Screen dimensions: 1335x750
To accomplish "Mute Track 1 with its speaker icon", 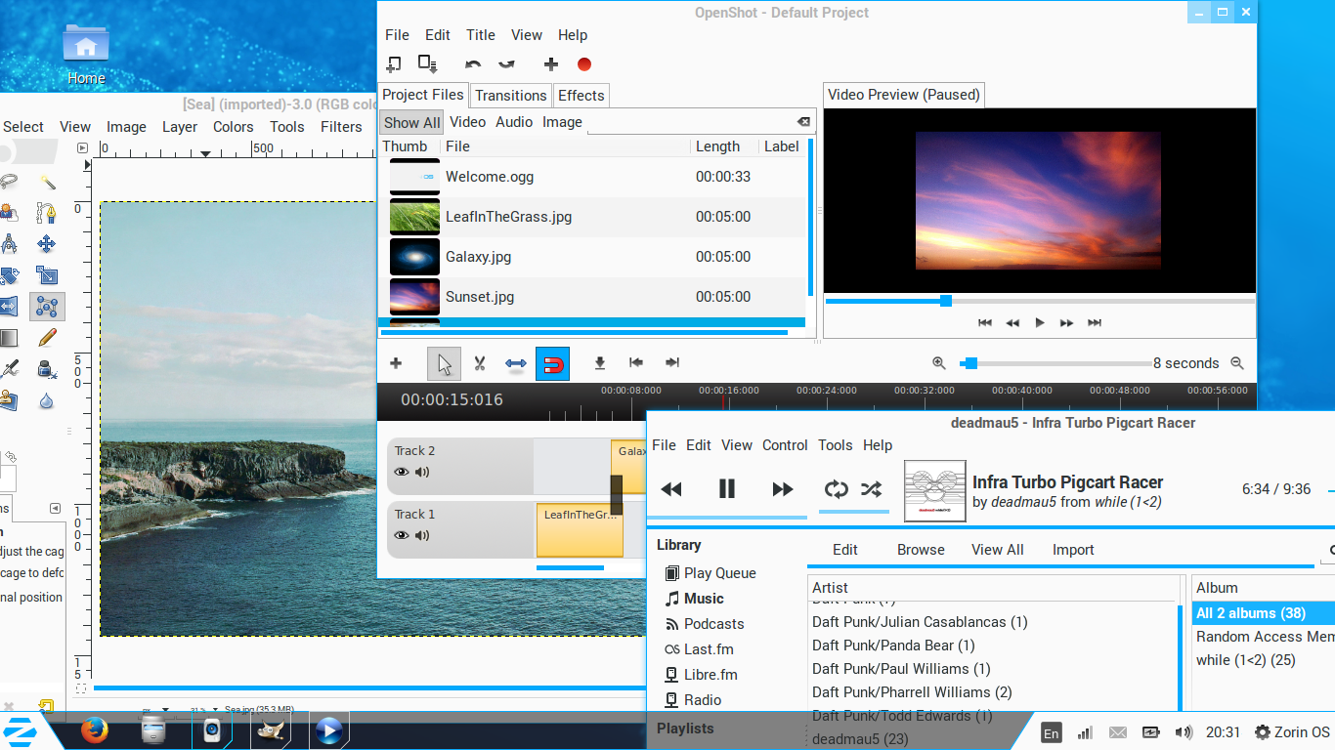I will tap(421, 535).
